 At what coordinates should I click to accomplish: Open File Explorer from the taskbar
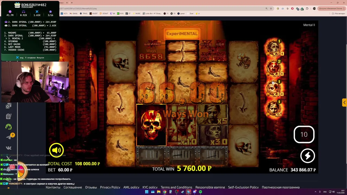tap(159, 192)
